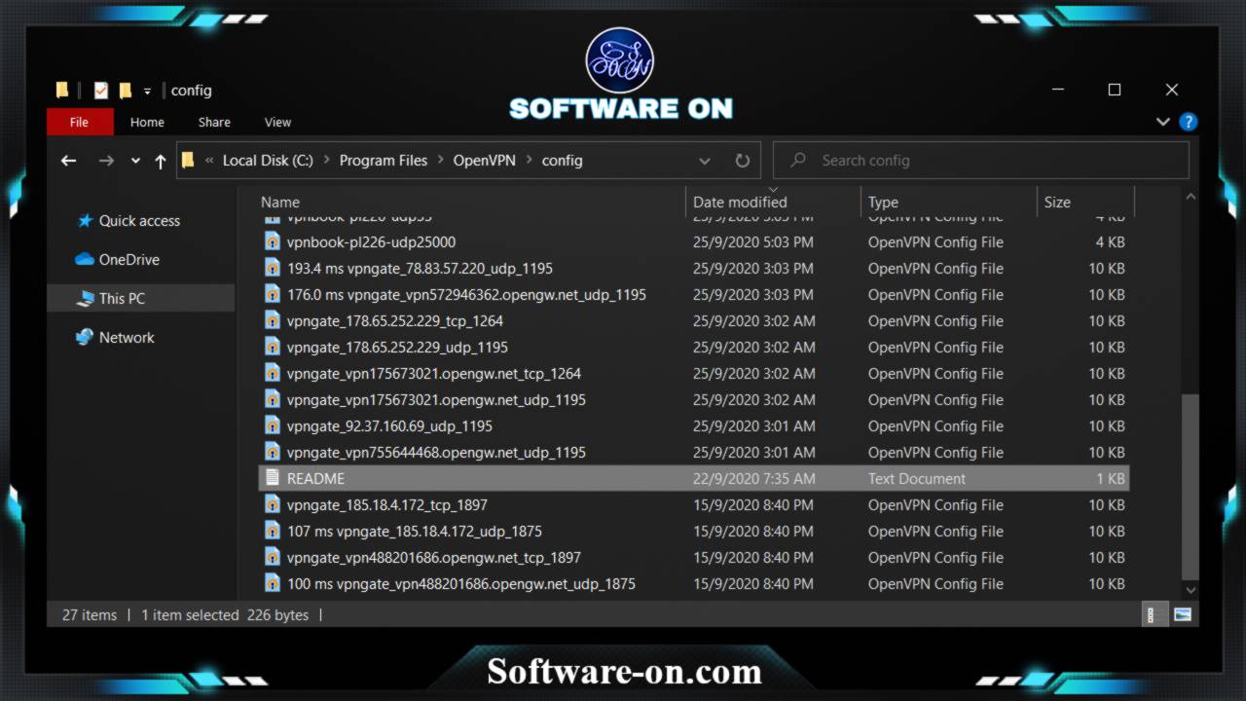Expand chevron after Program Files breadcrumb
1246x701 pixels.
click(x=440, y=161)
